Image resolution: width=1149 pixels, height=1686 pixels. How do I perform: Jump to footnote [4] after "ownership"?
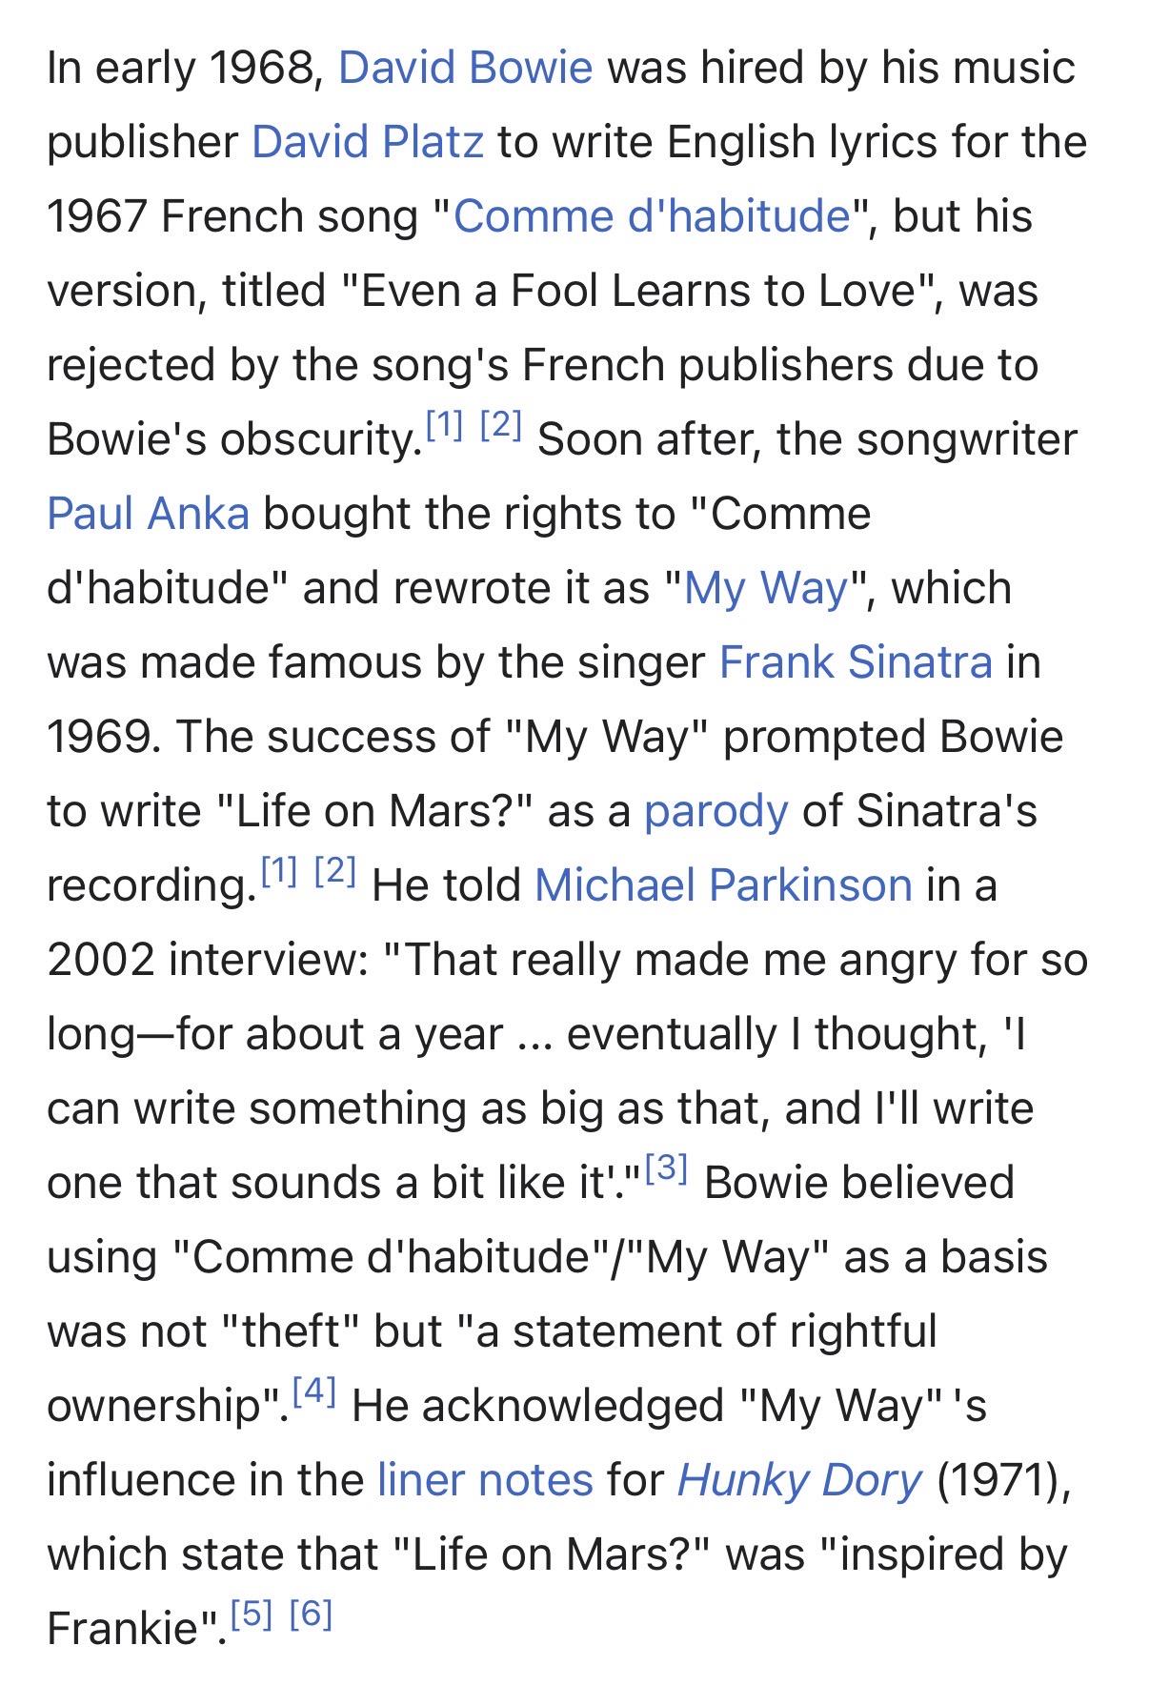(313, 1391)
